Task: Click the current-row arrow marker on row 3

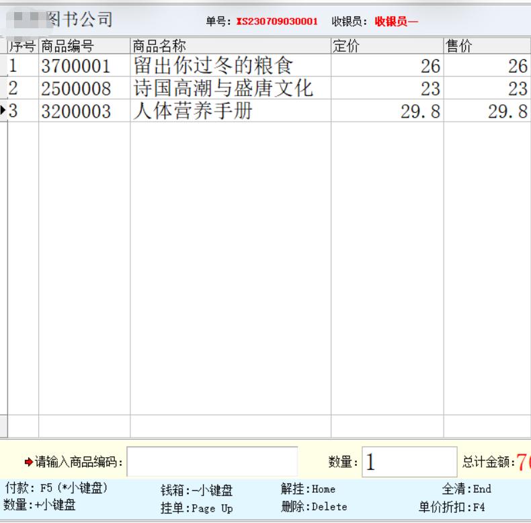Action: 3,110
